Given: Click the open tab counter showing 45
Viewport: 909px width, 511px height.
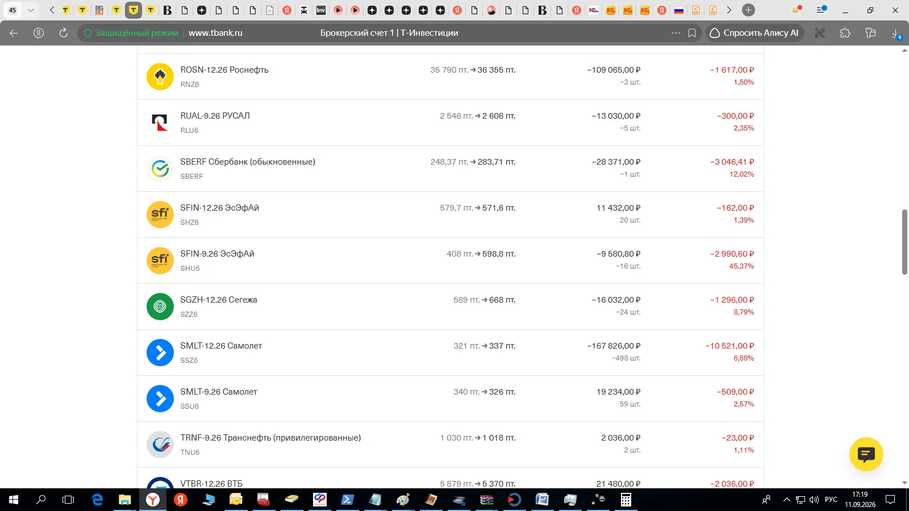Looking at the screenshot, I should click(12, 10).
